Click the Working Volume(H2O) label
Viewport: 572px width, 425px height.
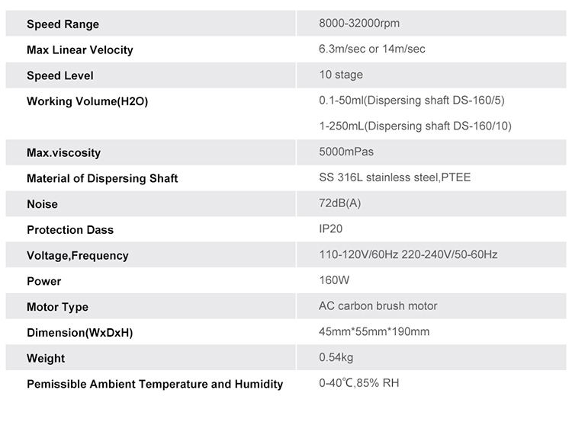click(87, 101)
